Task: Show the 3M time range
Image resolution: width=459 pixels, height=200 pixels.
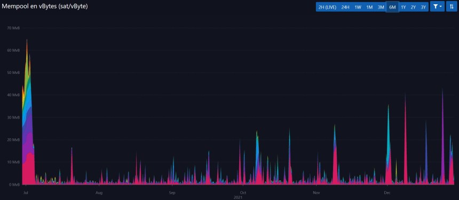Action: [x=381, y=7]
